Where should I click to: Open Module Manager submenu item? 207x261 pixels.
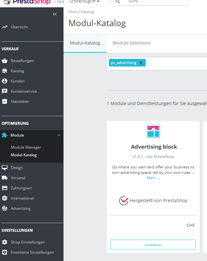click(x=26, y=147)
